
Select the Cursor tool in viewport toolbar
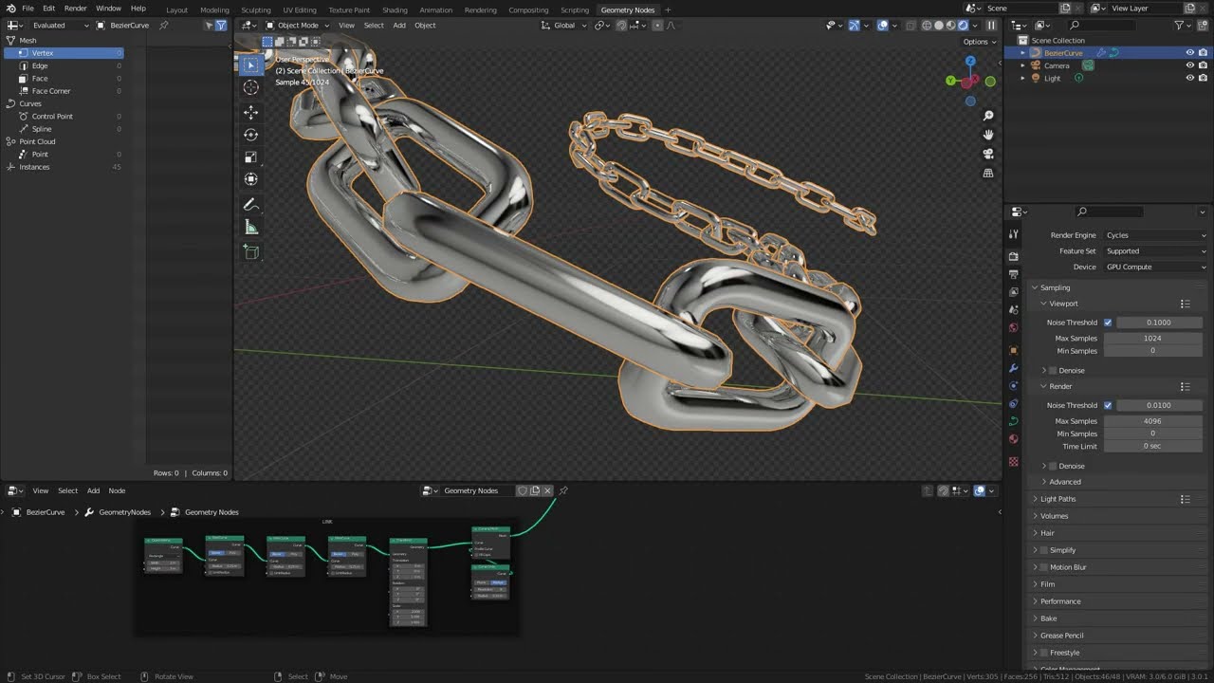tap(250, 87)
